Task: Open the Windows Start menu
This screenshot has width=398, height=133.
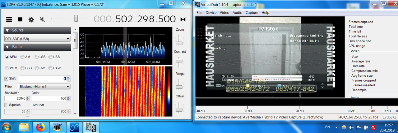Action: click(7, 127)
